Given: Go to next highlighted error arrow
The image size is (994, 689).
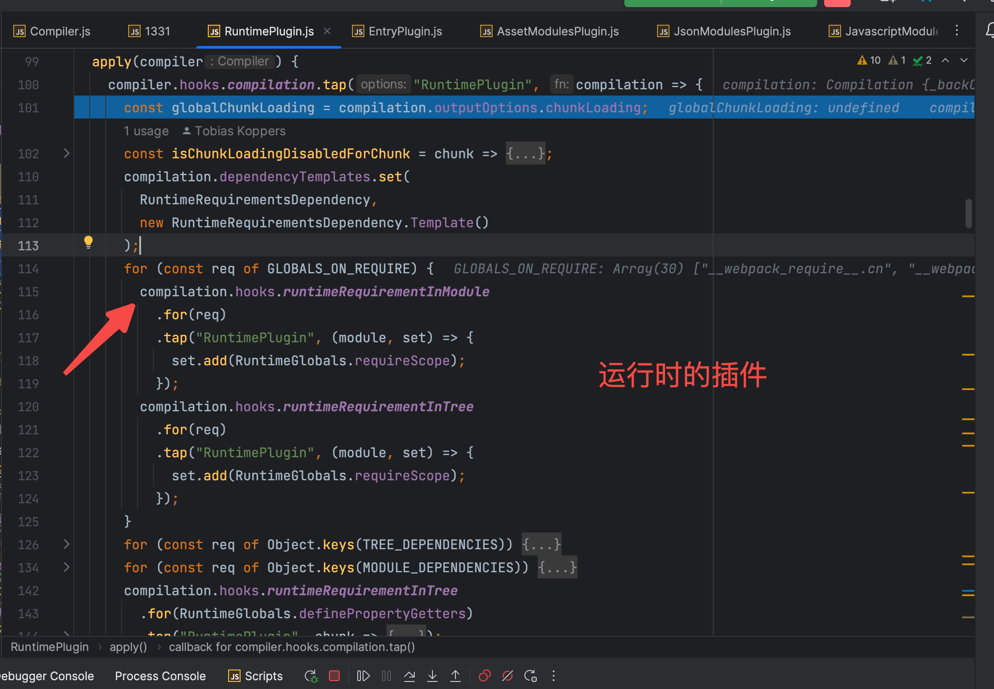Looking at the screenshot, I should 964,60.
